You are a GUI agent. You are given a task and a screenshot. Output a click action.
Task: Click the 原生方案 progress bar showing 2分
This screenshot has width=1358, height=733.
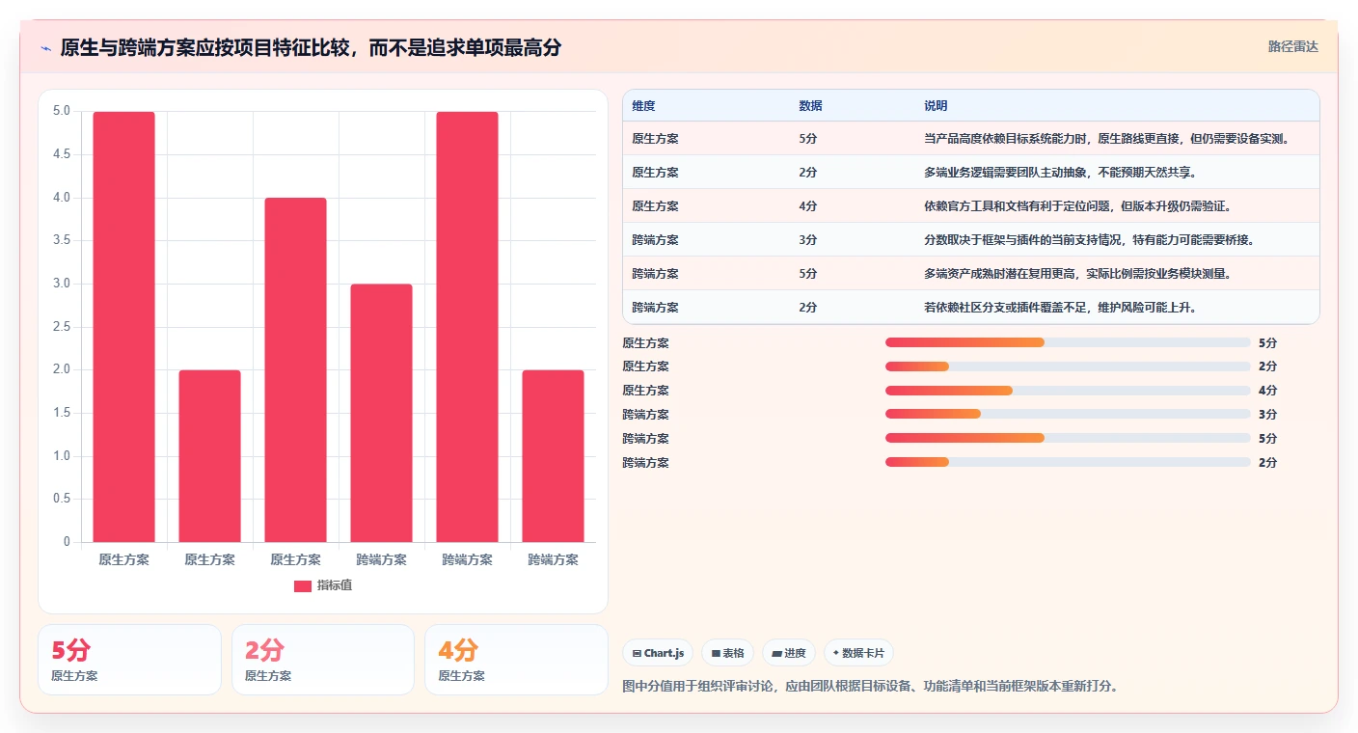pyautogui.click(x=1068, y=366)
